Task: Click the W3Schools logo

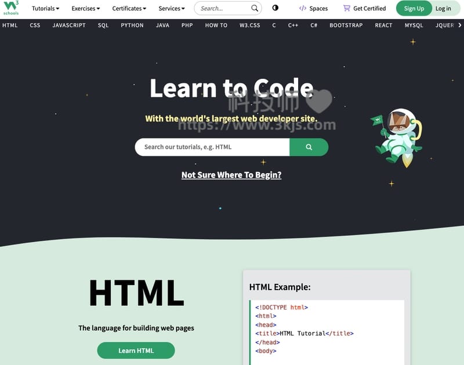Action: [11, 8]
